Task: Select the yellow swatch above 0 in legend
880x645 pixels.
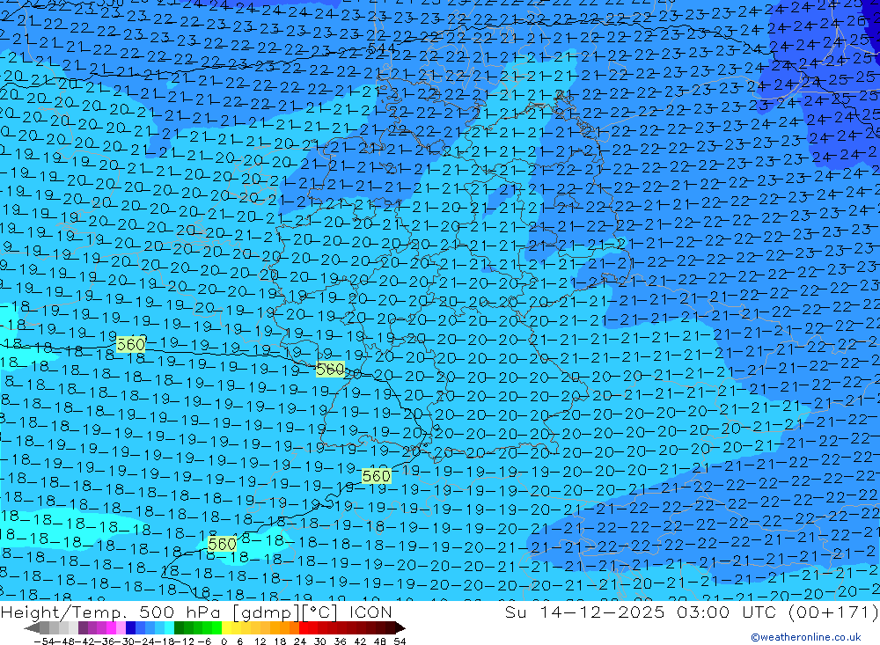Action: pyautogui.click(x=226, y=627)
